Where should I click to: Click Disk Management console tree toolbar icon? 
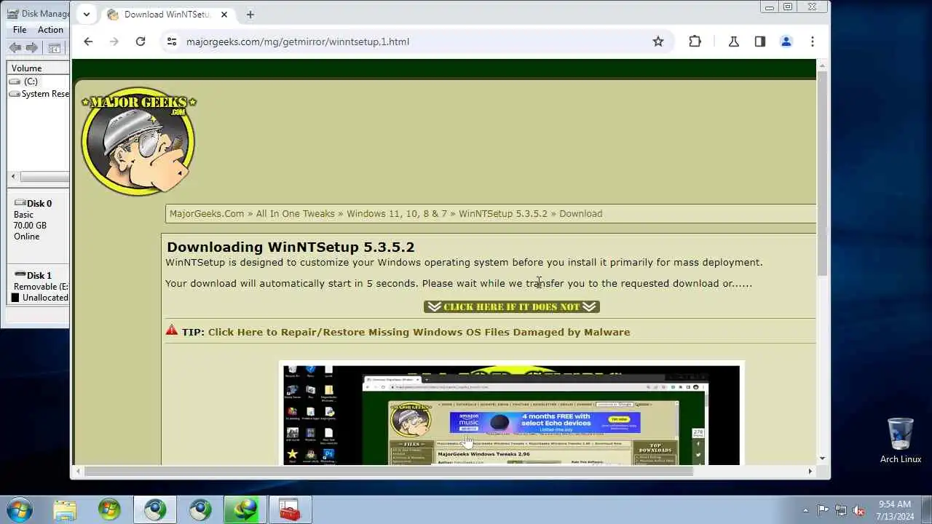54,48
